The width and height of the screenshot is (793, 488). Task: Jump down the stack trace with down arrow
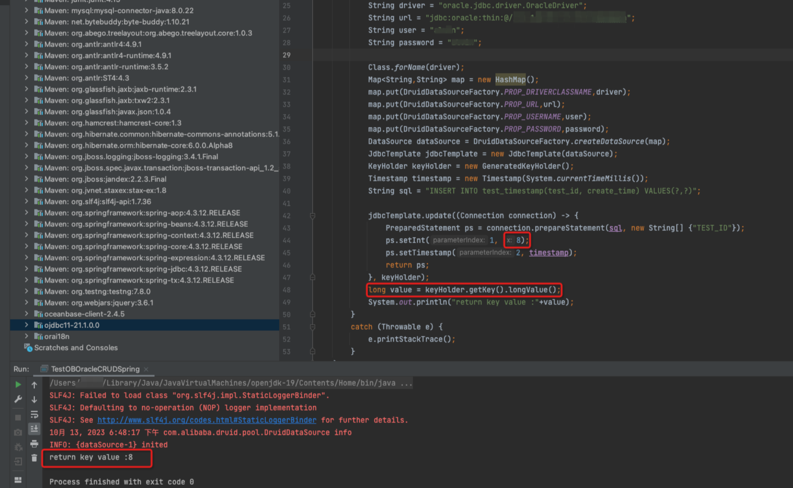[x=34, y=400]
